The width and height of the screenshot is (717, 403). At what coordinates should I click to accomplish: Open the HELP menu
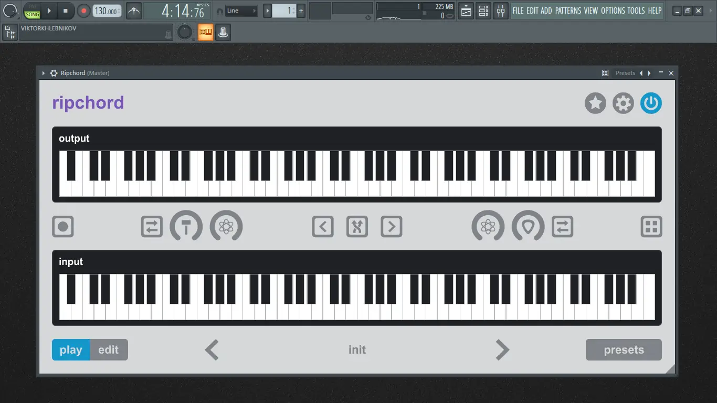[655, 10]
